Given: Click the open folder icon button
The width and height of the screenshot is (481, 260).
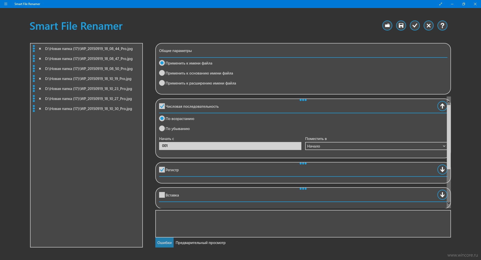Looking at the screenshot, I should [x=387, y=25].
